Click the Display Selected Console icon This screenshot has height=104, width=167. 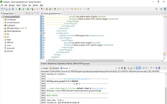[x=147, y=68]
